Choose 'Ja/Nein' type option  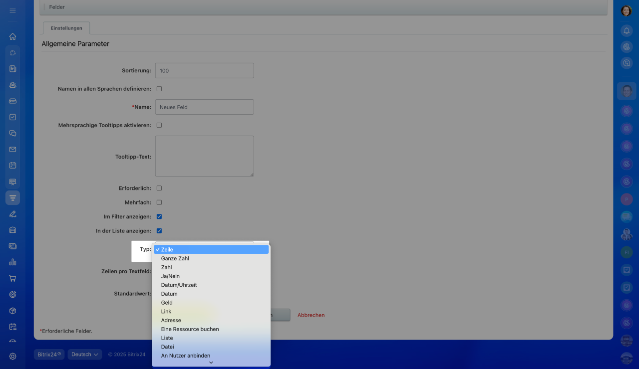[x=211, y=276]
